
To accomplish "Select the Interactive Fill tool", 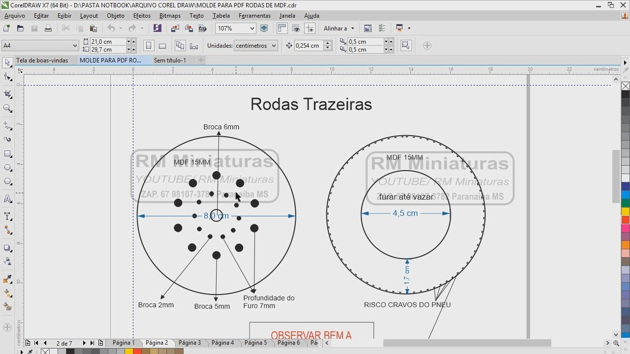I will (x=7, y=294).
